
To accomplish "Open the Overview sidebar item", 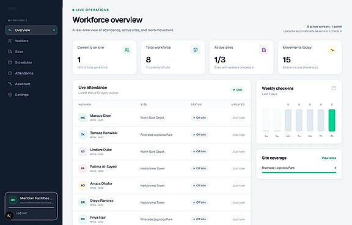I will pos(31,30).
